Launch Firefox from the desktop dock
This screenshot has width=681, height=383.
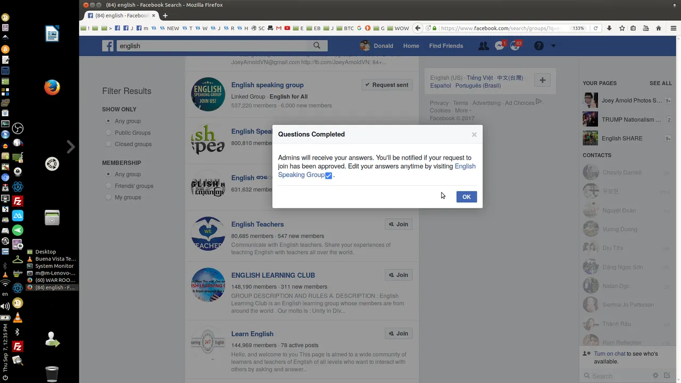52,87
